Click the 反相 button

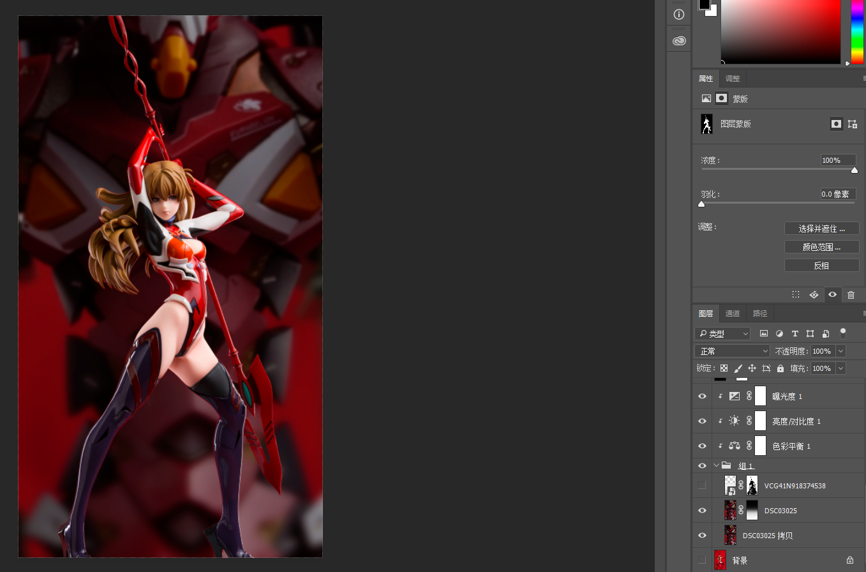821,266
